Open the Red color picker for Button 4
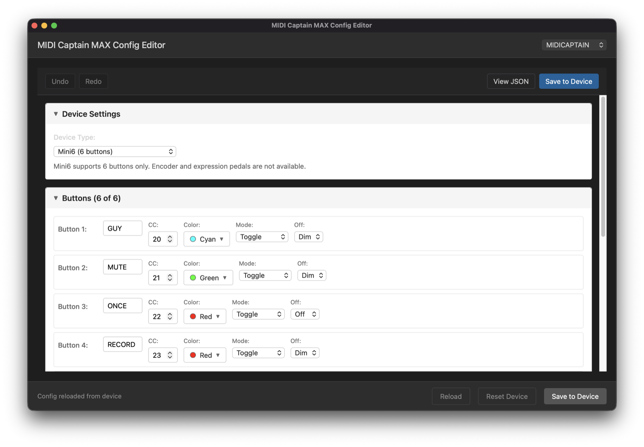Screen dimensions: 644x447 tap(205, 355)
